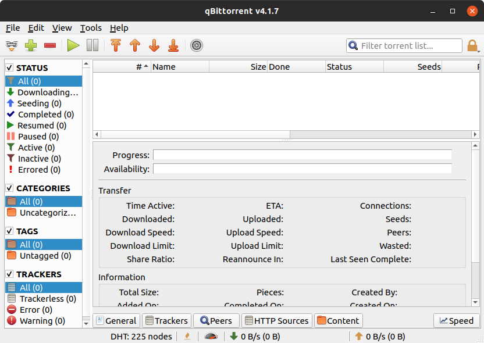Viewport: 484px width, 343px height.
Task: Click the connection status icon in status bar
Action: (187, 336)
